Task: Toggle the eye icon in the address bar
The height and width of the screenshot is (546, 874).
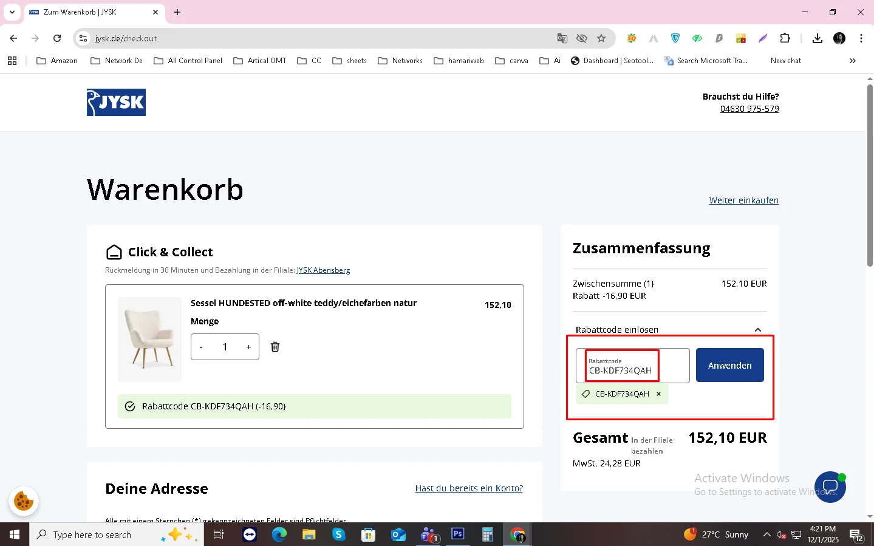Action: (x=581, y=38)
